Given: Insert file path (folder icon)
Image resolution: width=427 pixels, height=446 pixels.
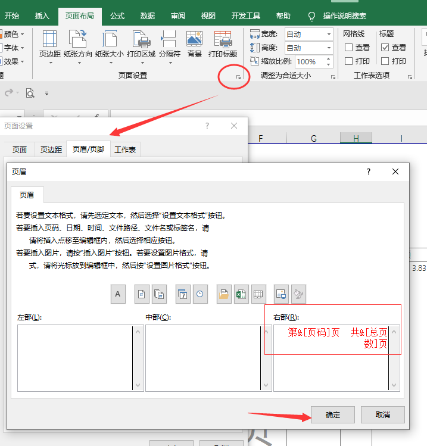Looking at the screenshot, I should click(224, 294).
